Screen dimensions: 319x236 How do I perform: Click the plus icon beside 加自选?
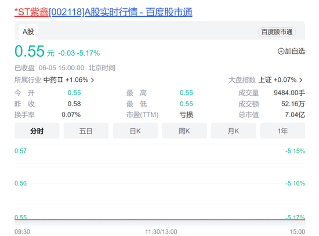[281, 51]
